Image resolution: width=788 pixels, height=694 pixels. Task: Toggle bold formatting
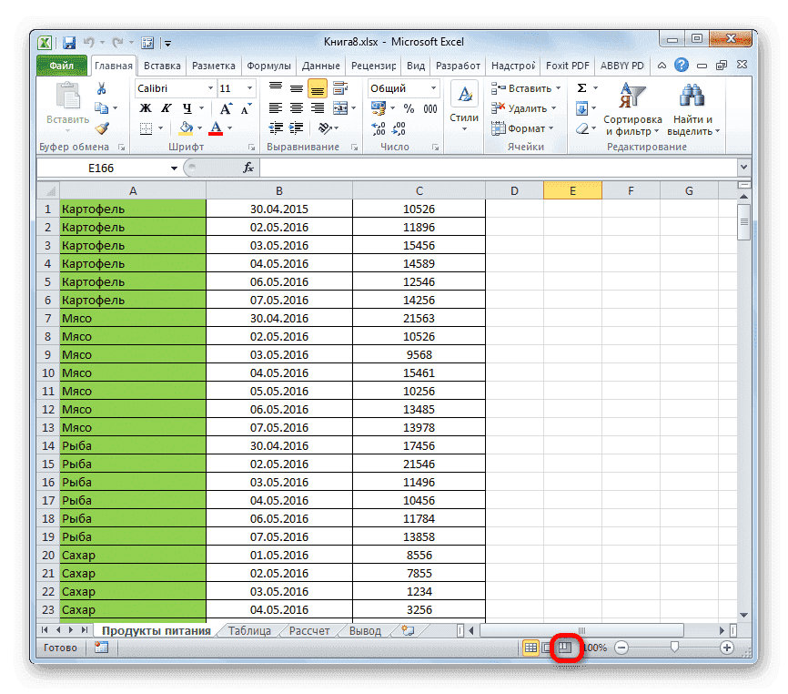pos(146,108)
